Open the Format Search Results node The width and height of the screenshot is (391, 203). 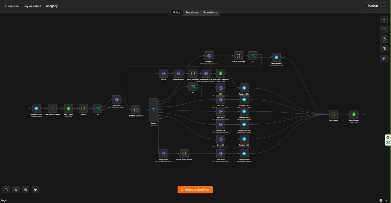(184, 154)
